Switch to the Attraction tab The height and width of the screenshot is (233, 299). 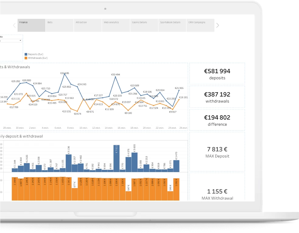pyautogui.click(x=88, y=25)
